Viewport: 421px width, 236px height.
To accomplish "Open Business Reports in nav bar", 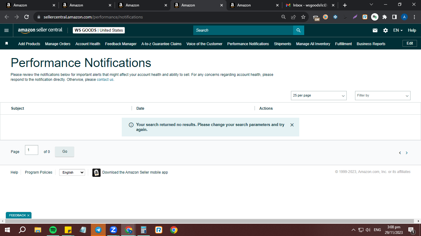I will 371,44.
